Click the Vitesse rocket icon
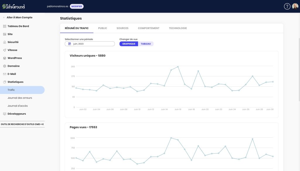 [x=5, y=50]
